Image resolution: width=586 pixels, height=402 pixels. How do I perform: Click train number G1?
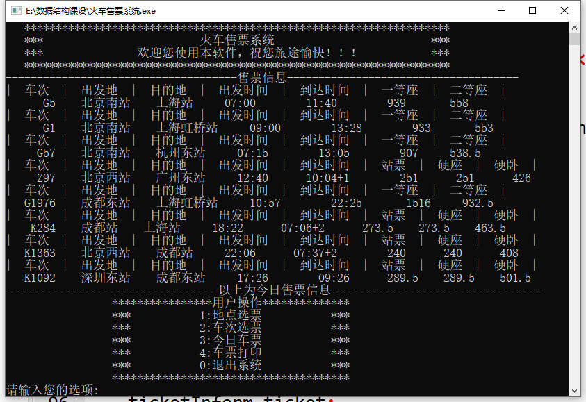[49, 128]
